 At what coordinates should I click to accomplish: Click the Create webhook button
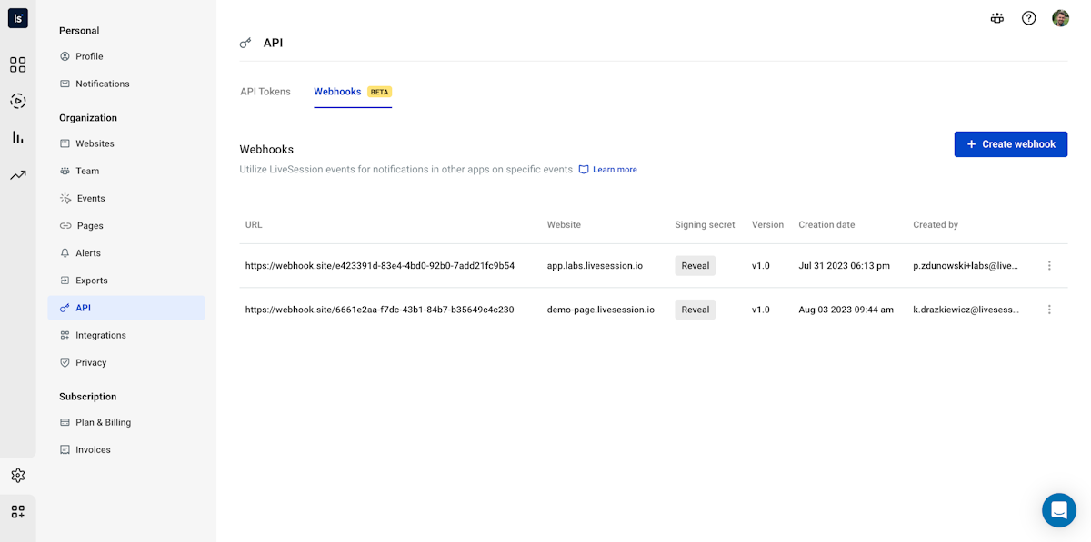pyautogui.click(x=1010, y=144)
